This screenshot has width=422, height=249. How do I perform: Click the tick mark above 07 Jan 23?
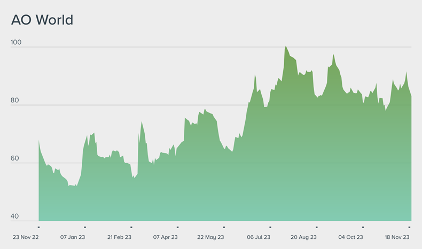(x=85, y=227)
